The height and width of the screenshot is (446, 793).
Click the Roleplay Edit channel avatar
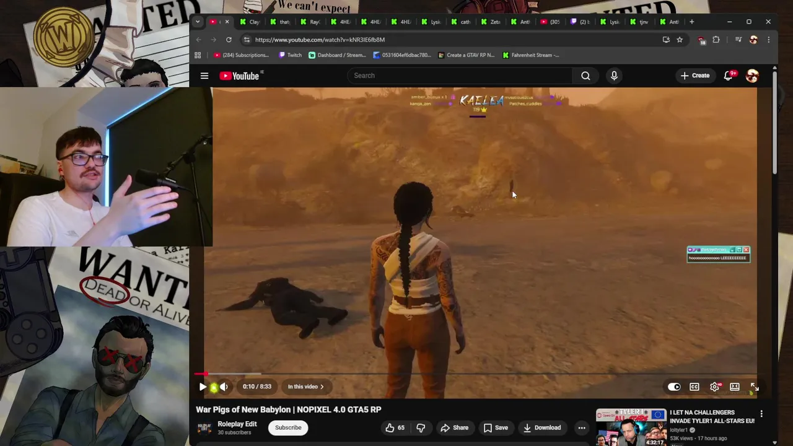point(204,427)
